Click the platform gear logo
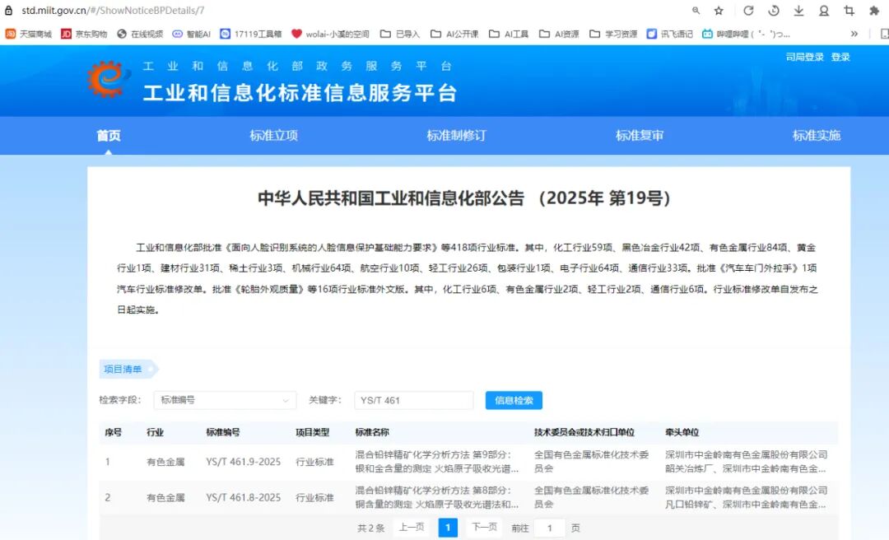The height and width of the screenshot is (540, 889). (106, 79)
